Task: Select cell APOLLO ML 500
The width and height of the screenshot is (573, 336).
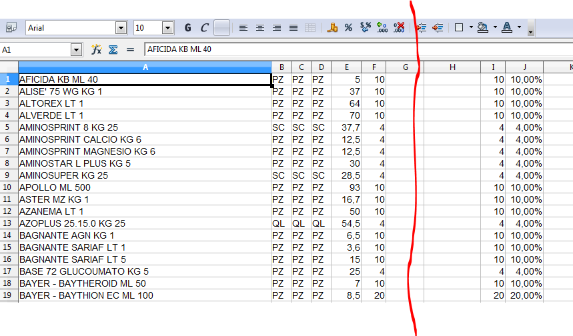Action: point(145,187)
